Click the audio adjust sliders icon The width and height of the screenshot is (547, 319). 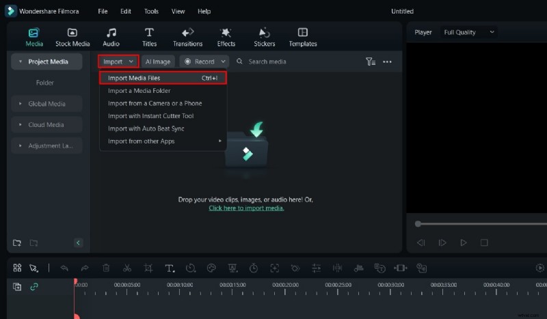tap(317, 268)
